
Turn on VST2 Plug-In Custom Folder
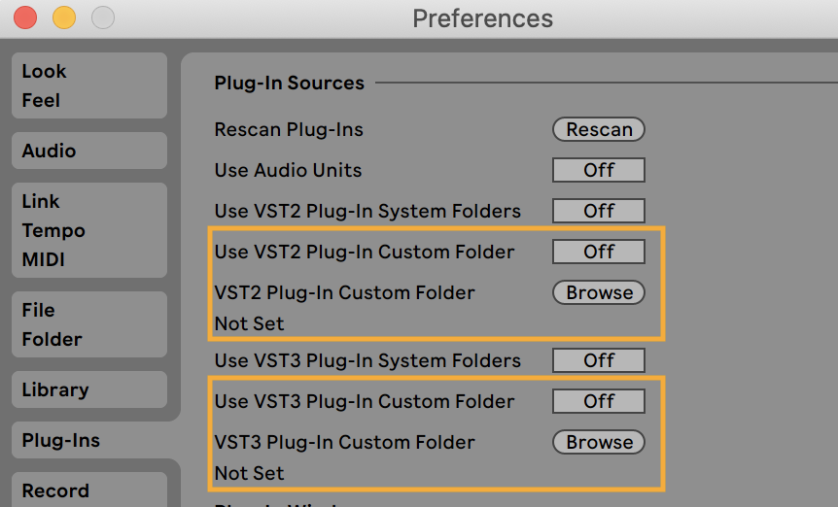[599, 252]
